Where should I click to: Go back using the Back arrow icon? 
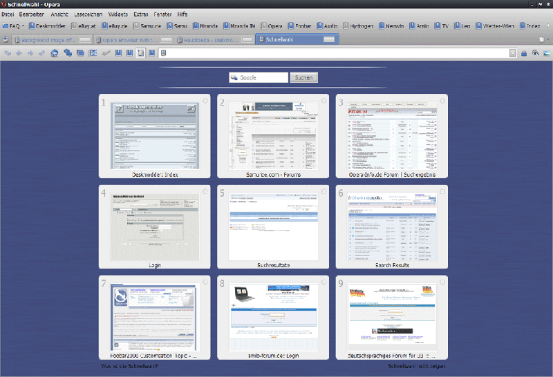pyautogui.click(x=19, y=53)
